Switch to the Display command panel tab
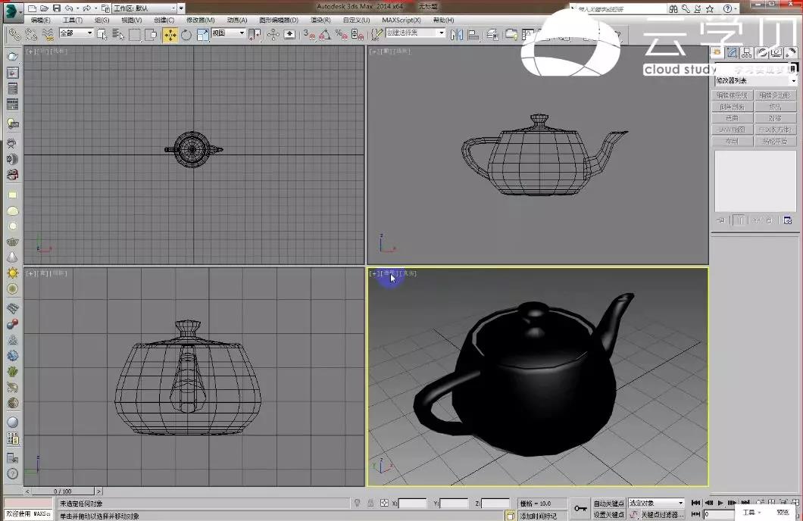The image size is (803, 521). pos(776,52)
